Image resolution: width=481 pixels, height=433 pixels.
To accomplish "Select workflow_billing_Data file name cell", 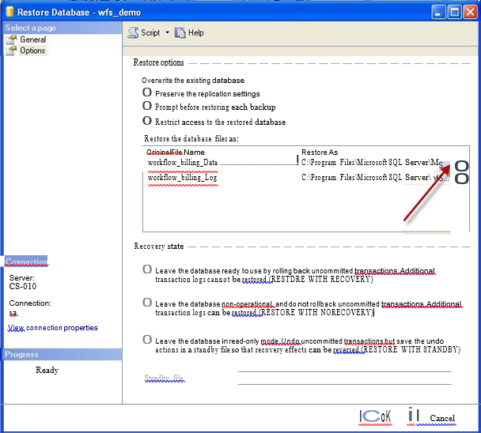I will [183, 163].
